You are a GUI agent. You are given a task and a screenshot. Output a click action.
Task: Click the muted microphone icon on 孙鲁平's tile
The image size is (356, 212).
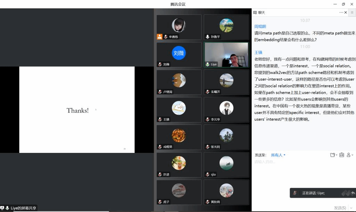coord(208,37)
